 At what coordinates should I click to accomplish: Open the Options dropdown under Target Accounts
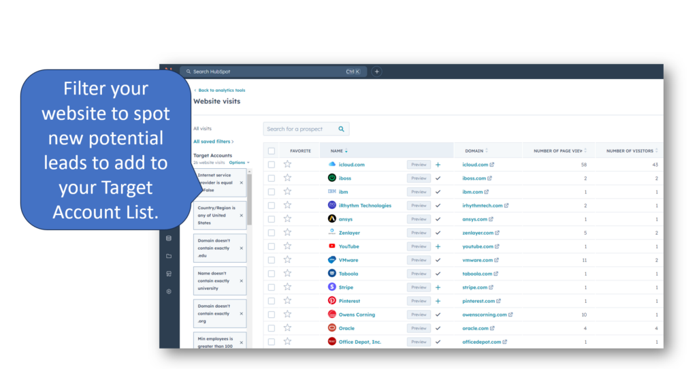239,163
